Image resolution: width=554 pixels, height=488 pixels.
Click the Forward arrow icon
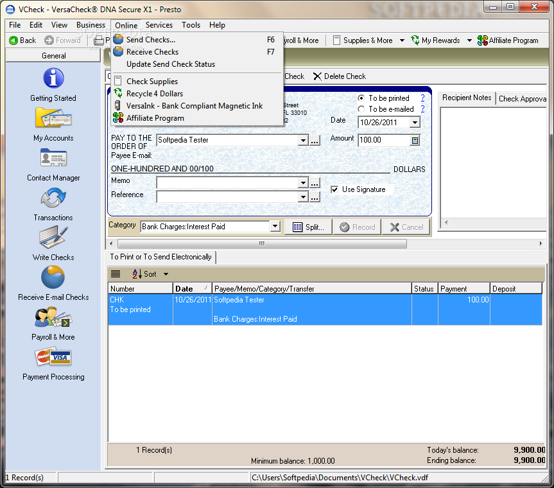[x=49, y=40]
